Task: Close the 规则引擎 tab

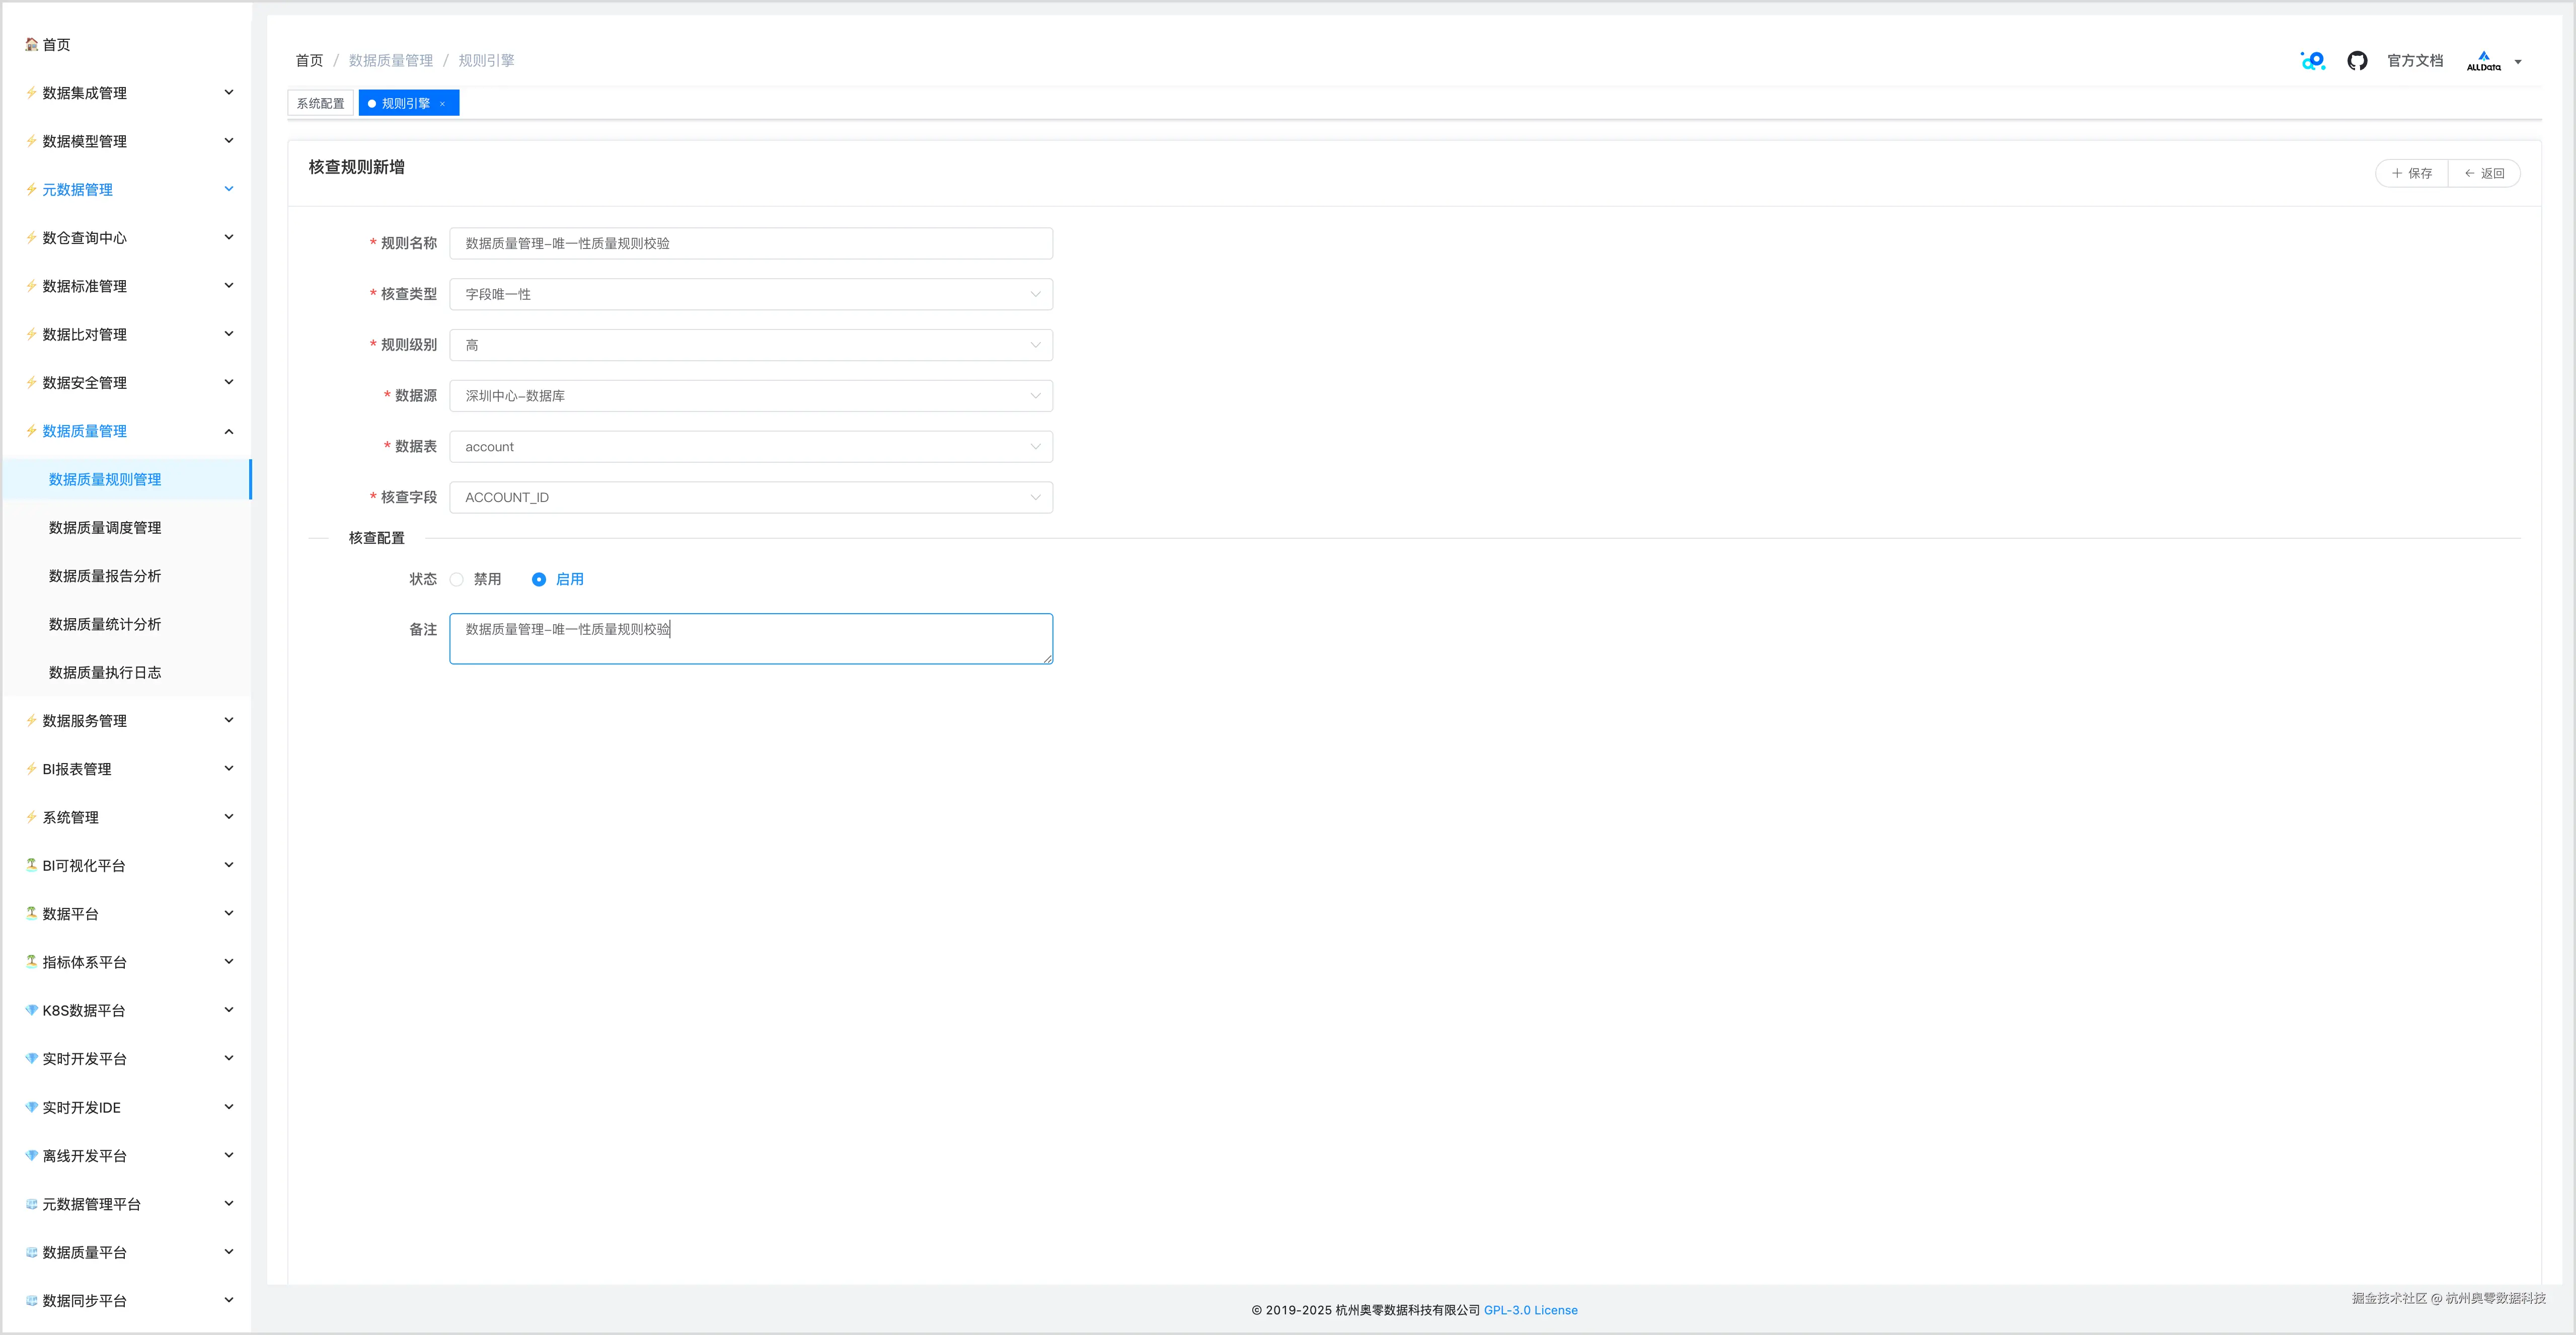Action: [442, 104]
